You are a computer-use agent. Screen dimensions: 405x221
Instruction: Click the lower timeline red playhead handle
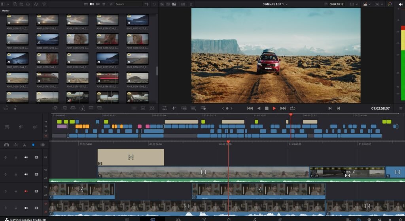(228, 142)
